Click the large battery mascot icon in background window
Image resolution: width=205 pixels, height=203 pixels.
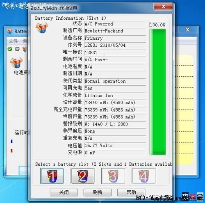click(x=16, y=63)
